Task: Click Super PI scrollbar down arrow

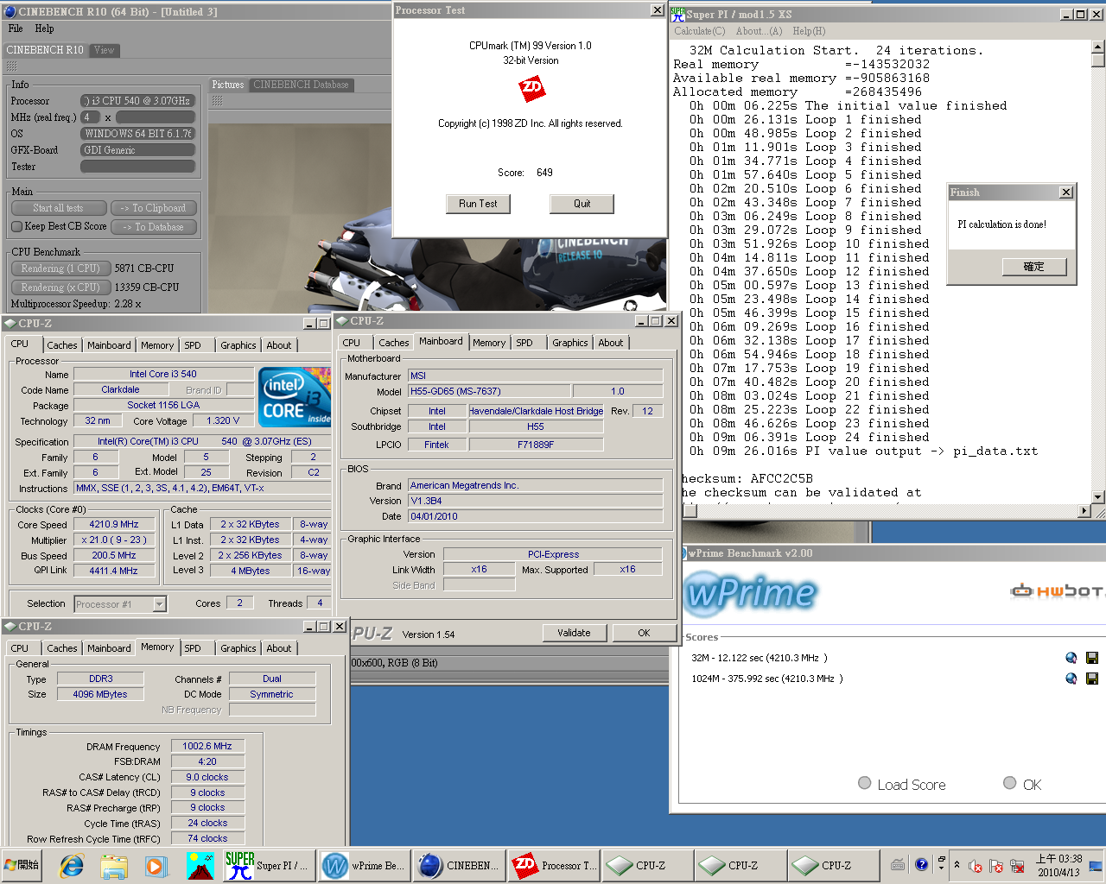Action: pos(1098,497)
